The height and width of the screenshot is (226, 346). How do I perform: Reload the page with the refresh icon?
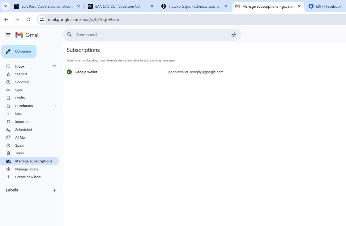click(x=28, y=19)
